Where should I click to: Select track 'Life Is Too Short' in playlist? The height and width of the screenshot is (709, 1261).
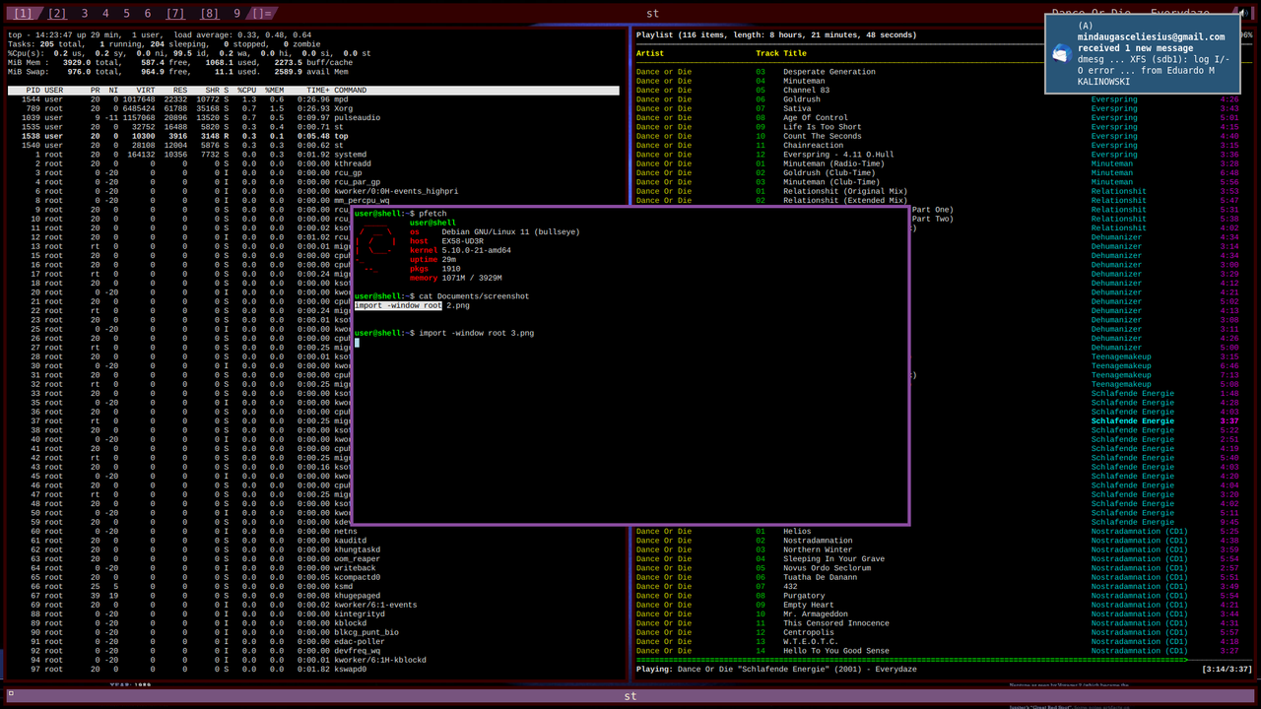point(936,127)
